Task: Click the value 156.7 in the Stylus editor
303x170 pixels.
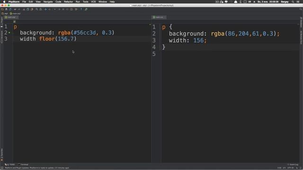Action: coord(66,39)
